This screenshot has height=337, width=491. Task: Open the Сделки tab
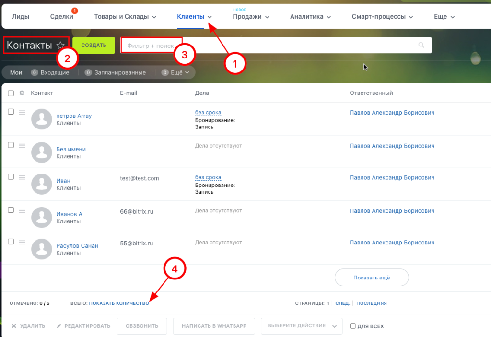[62, 17]
